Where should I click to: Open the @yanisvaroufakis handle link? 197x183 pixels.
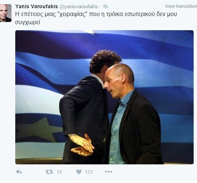(78, 7)
